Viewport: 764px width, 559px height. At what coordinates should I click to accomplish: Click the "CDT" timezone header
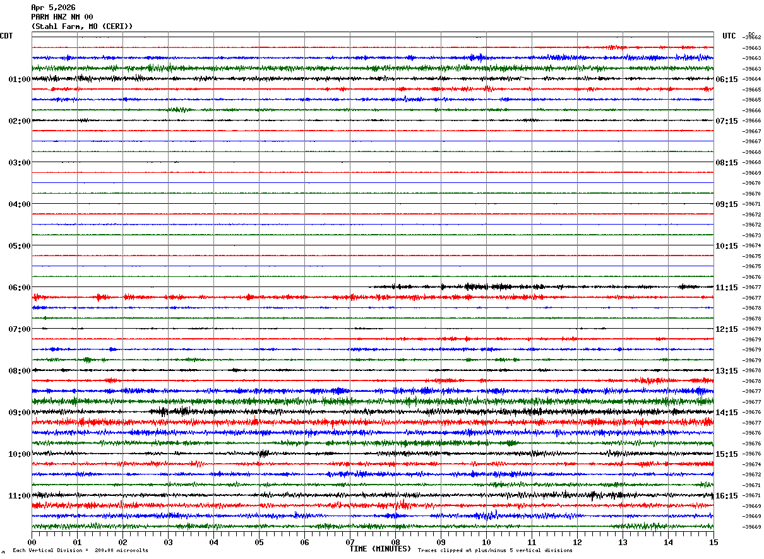(x=6, y=36)
